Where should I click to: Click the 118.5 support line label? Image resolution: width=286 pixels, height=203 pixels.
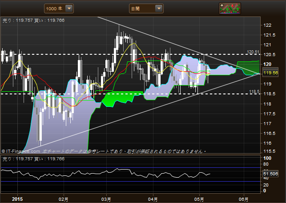[254, 92]
